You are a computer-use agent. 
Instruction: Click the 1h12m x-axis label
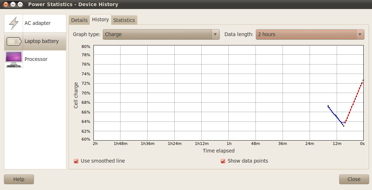202,143
